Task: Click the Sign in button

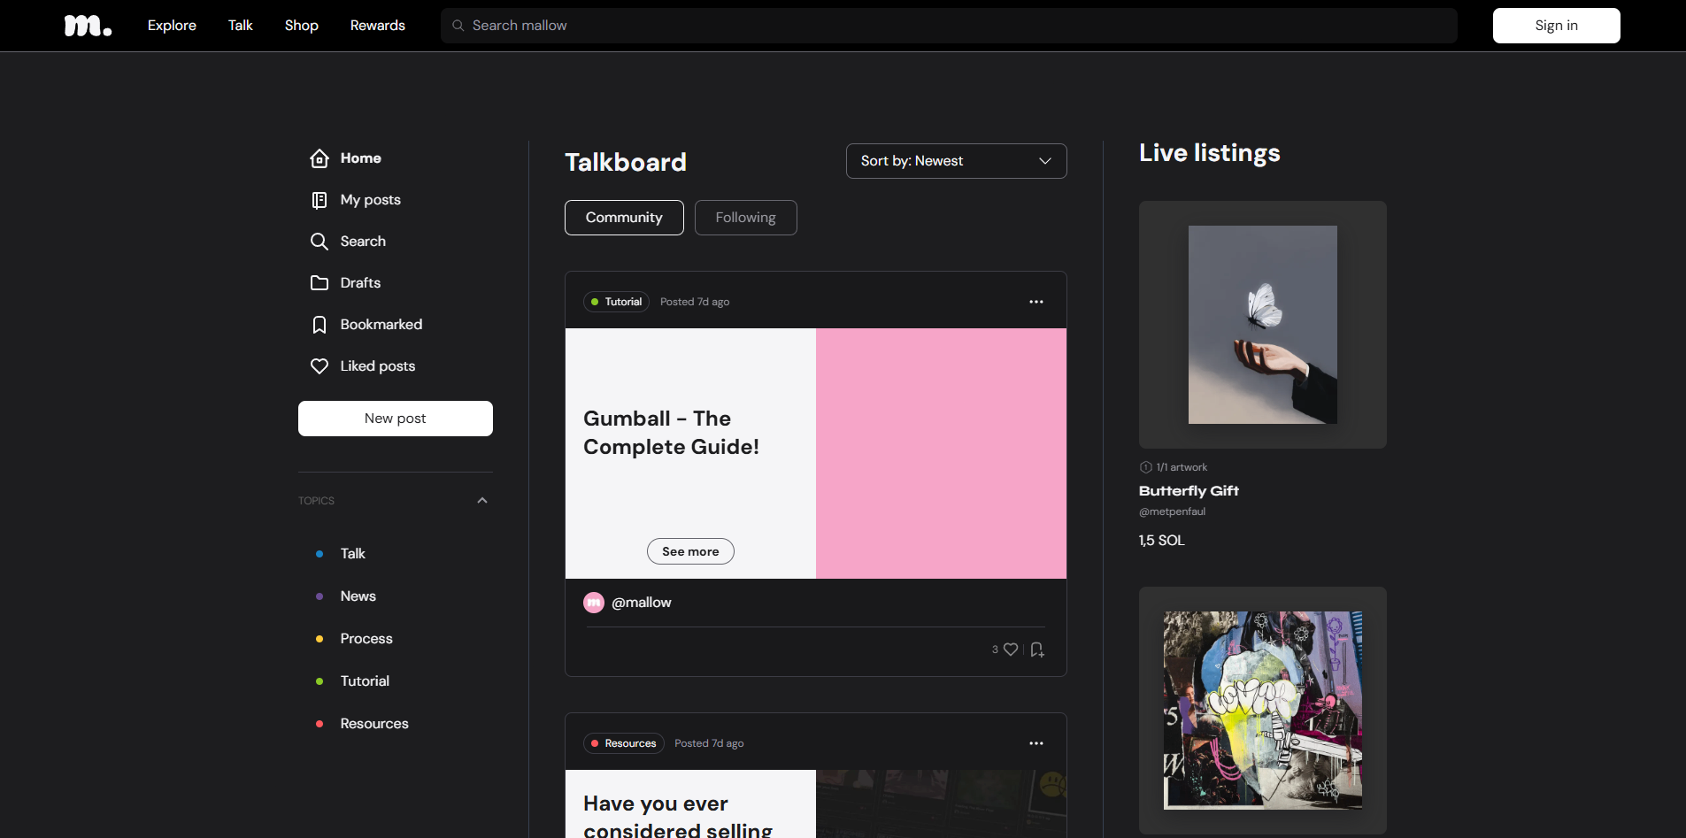Action: 1556,26
